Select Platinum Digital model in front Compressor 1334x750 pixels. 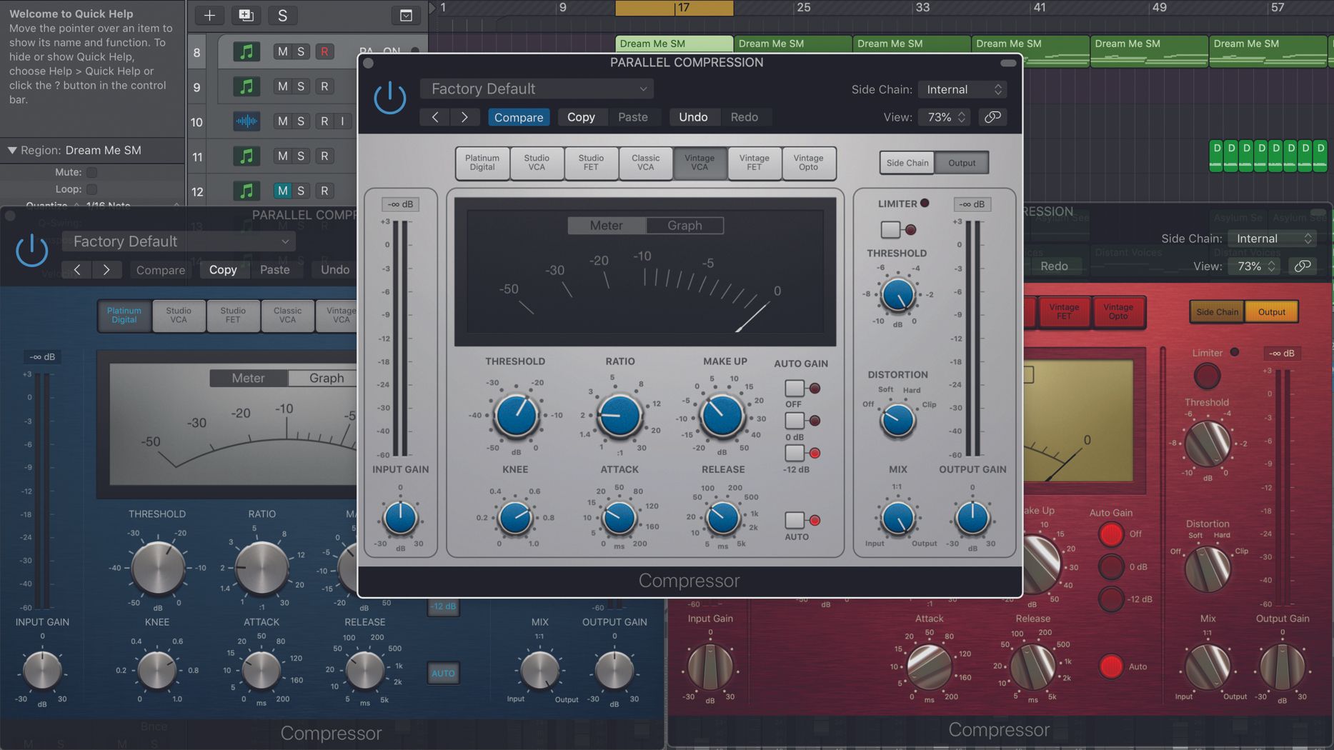click(x=482, y=163)
